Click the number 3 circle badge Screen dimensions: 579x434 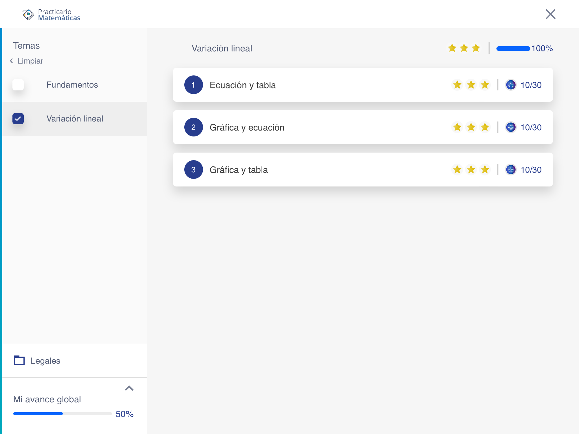click(193, 170)
